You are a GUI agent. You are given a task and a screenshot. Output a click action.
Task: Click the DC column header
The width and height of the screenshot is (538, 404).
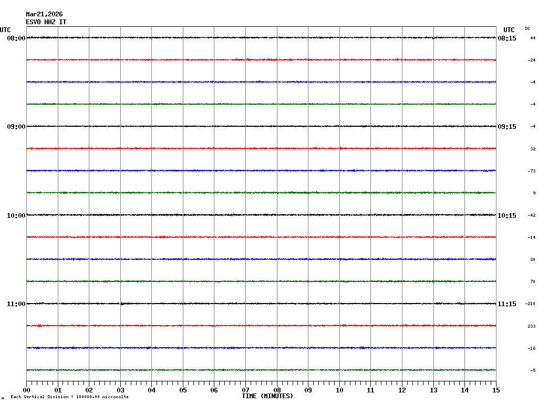tap(527, 28)
